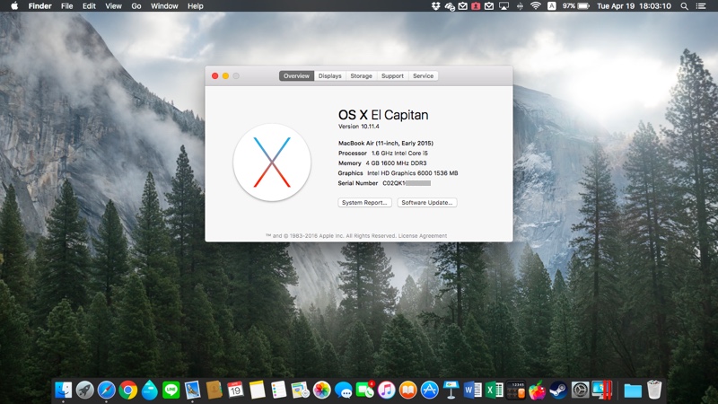Image resolution: width=718 pixels, height=404 pixels.
Task: Open Reminders list icon in Dock
Action: pos(278,391)
